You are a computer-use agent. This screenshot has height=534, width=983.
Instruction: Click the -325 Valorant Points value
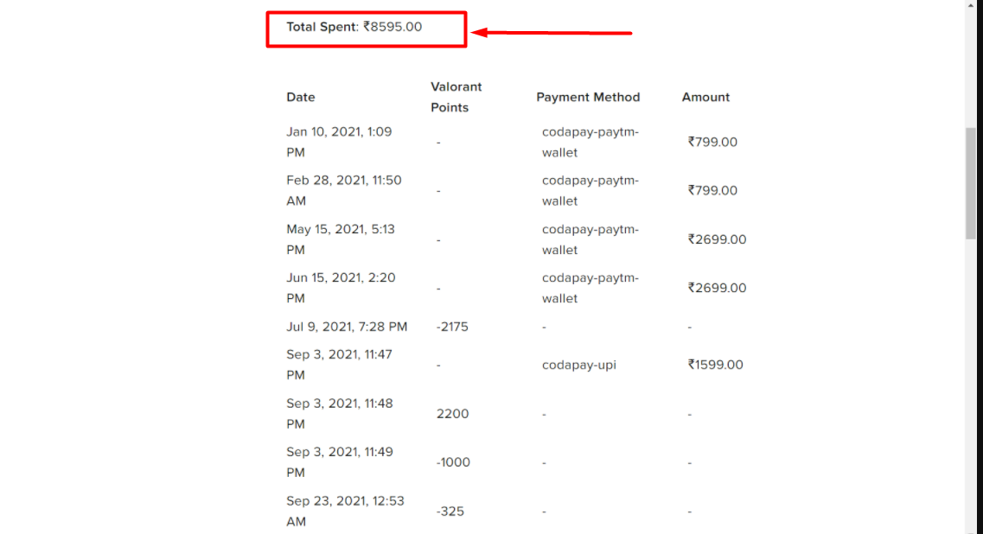(x=450, y=511)
